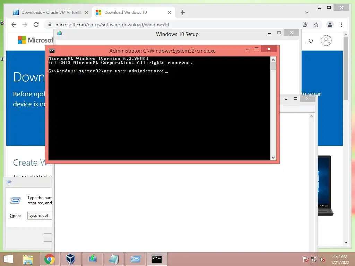Close the Windows 10 Setup window
Screen dimensions: 355x266
click(291, 33)
